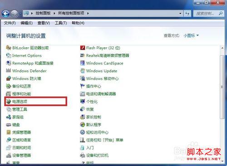Open 家长控制 parental controls icon

[83, 117]
